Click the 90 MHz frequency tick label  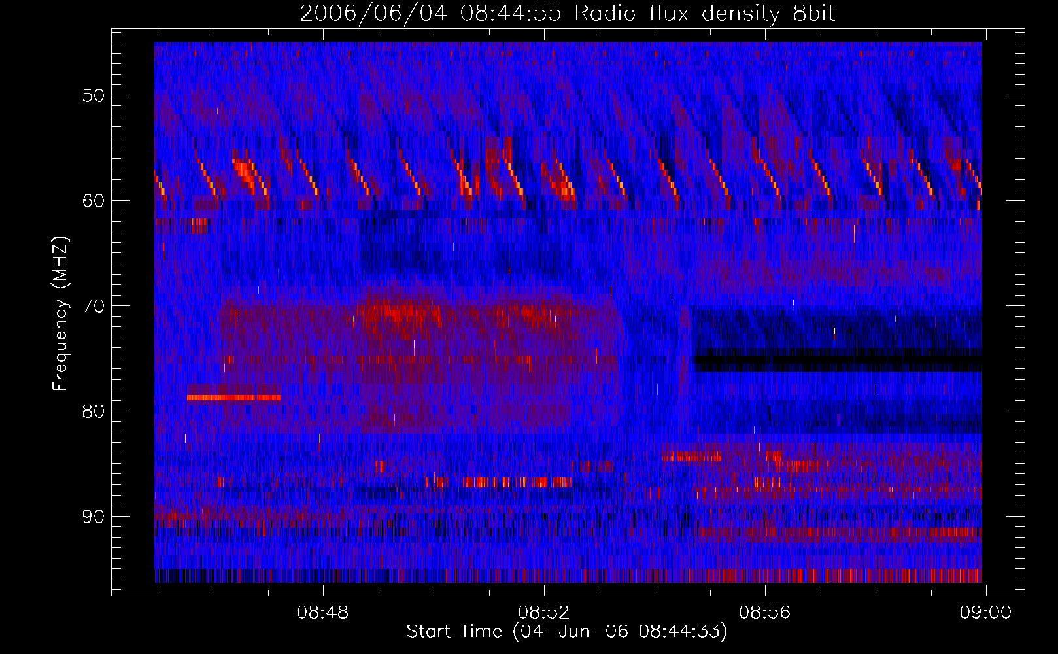coord(93,517)
